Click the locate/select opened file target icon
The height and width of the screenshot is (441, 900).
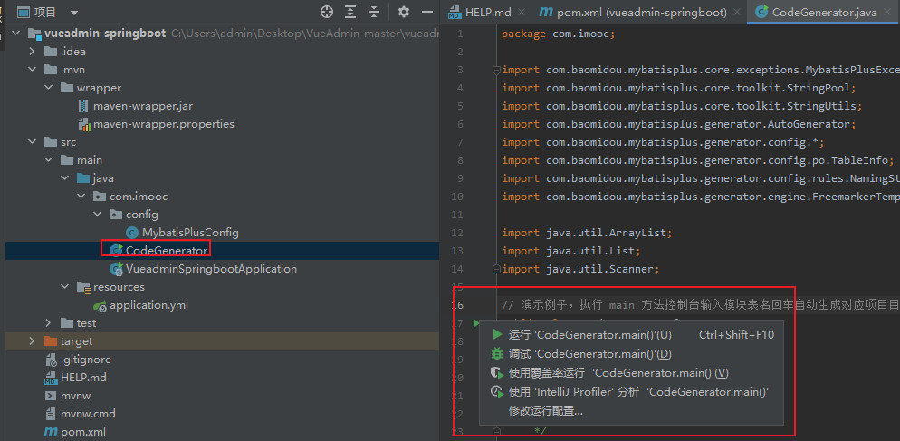(x=327, y=12)
